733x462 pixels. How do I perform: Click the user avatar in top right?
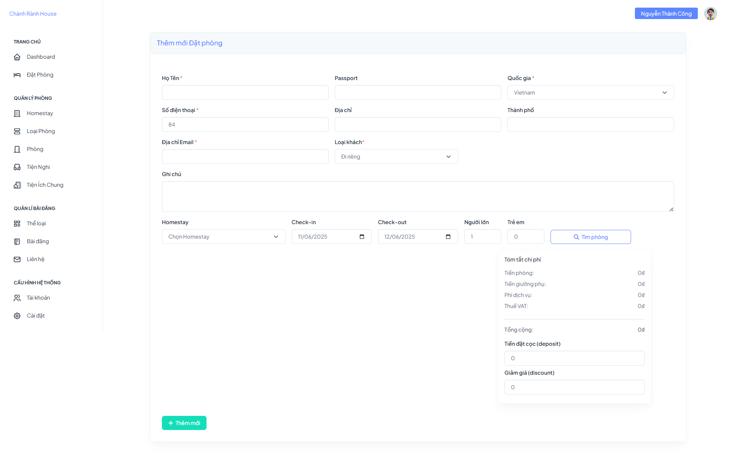click(710, 14)
